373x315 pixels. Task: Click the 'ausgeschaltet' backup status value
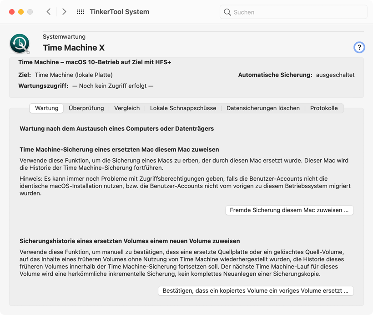pos(335,75)
